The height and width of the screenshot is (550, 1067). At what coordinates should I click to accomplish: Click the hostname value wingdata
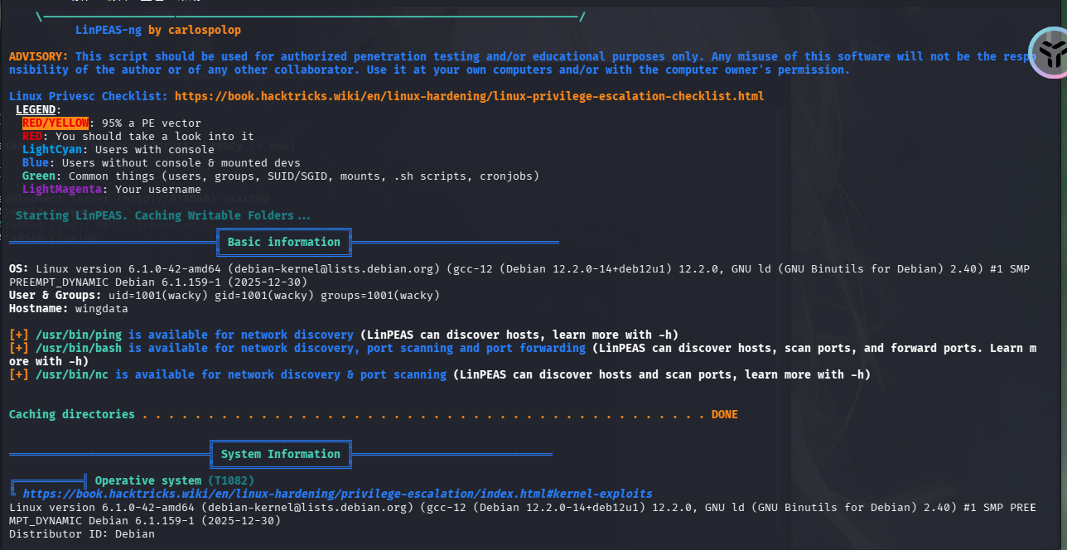pos(101,308)
